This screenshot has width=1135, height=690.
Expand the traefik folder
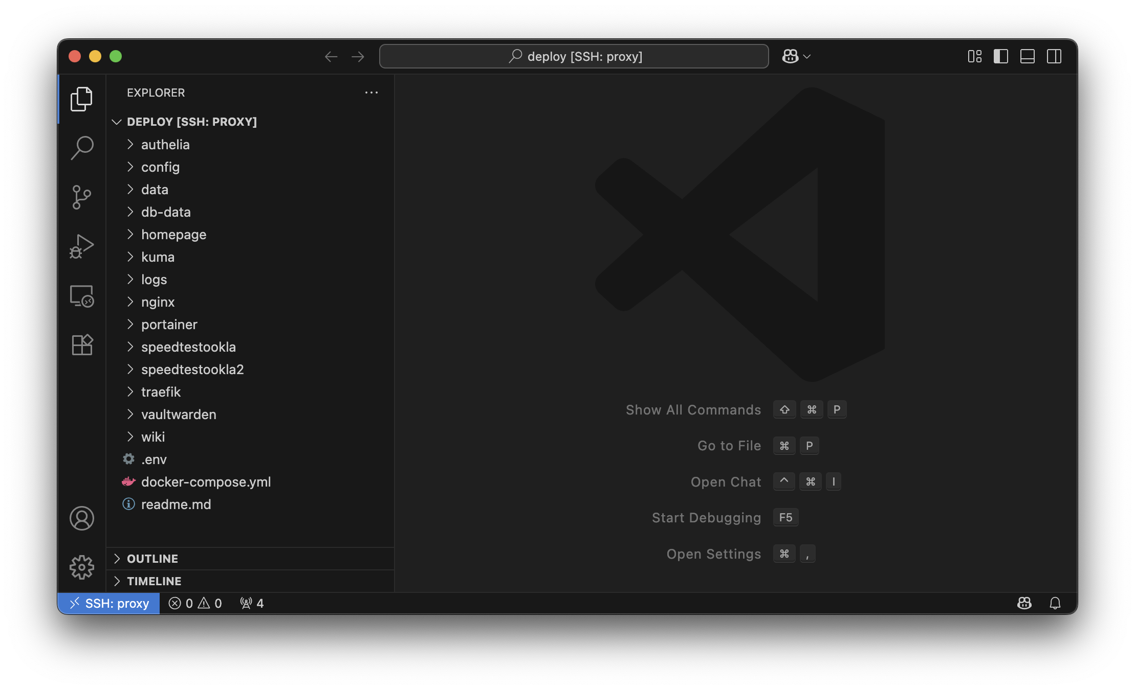[161, 392]
